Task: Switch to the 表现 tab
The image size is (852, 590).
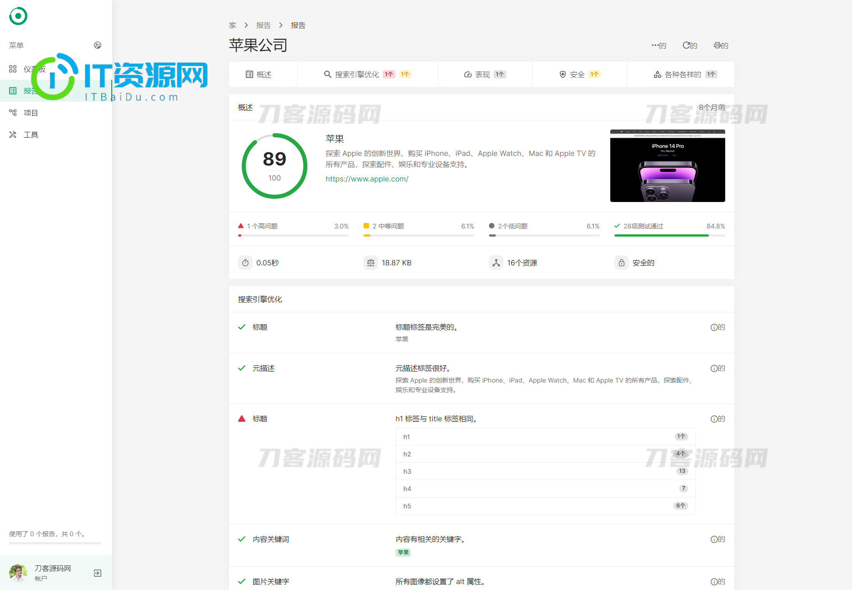Action: point(485,74)
